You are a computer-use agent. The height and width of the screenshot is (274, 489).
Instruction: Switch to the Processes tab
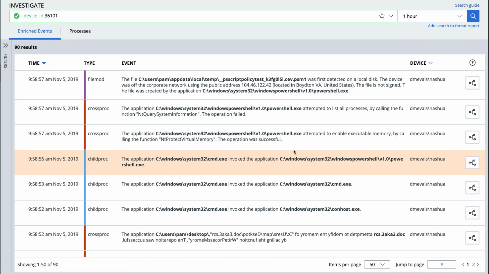point(80,31)
